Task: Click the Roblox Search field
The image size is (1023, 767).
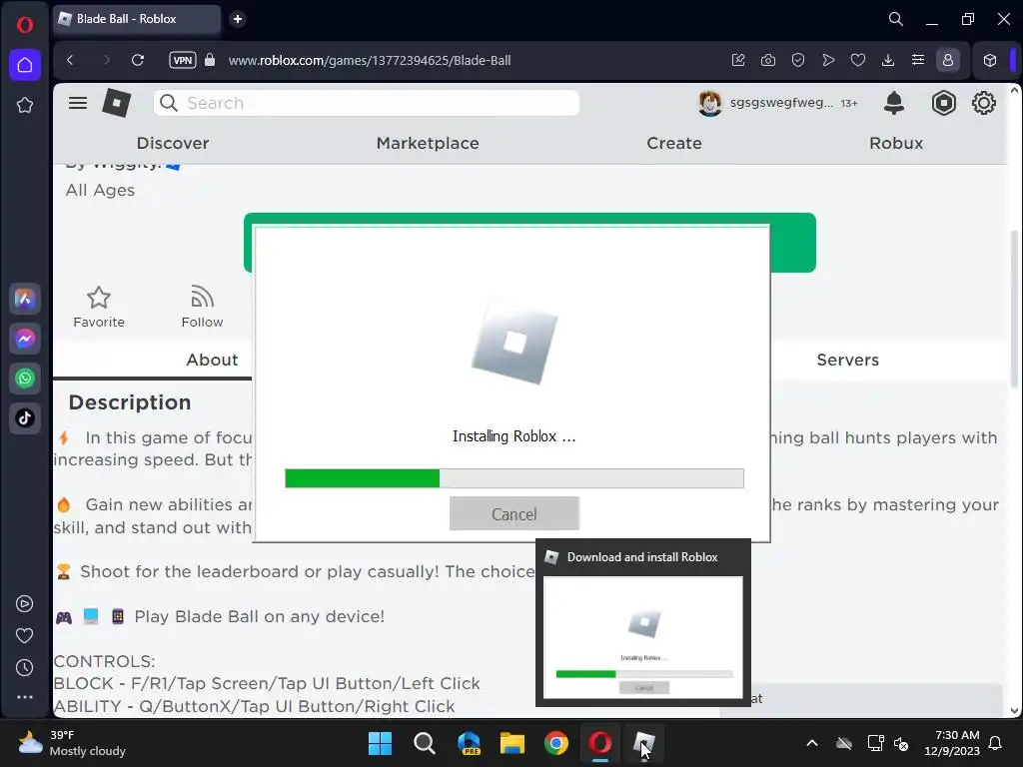Action: pyautogui.click(x=366, y=103)
